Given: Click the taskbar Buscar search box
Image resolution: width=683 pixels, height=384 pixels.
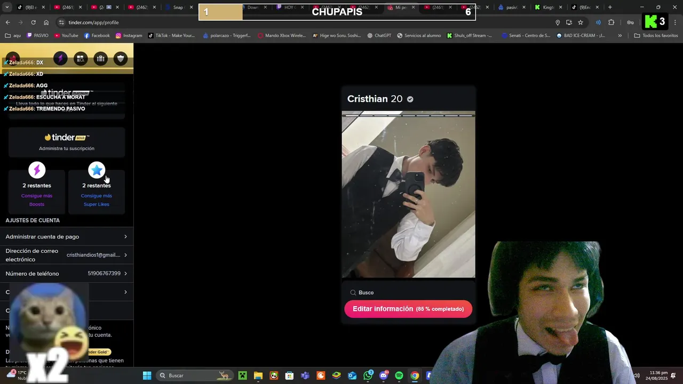Looking at the screenshot, I should coord(195,375).
